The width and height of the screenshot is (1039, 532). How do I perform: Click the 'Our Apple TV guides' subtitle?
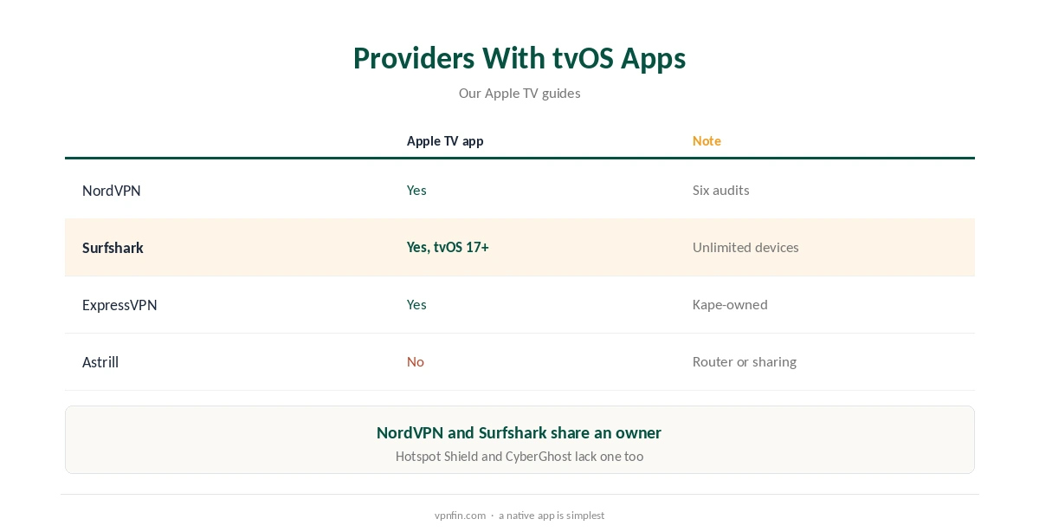click(x=519, y=93)
